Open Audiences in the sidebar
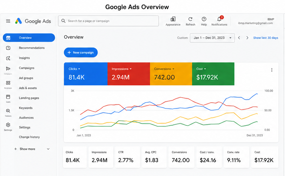 coord(26,117)
